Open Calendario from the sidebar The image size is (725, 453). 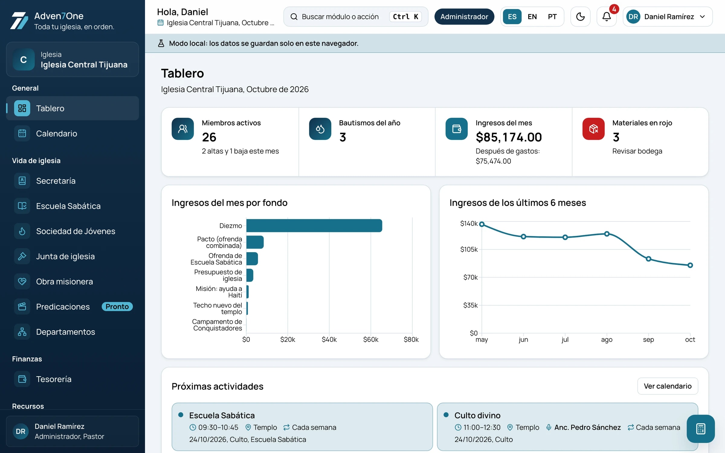click(72, 133)
